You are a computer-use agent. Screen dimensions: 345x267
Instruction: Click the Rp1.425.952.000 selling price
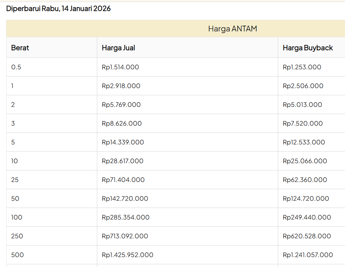coord(128,255)
